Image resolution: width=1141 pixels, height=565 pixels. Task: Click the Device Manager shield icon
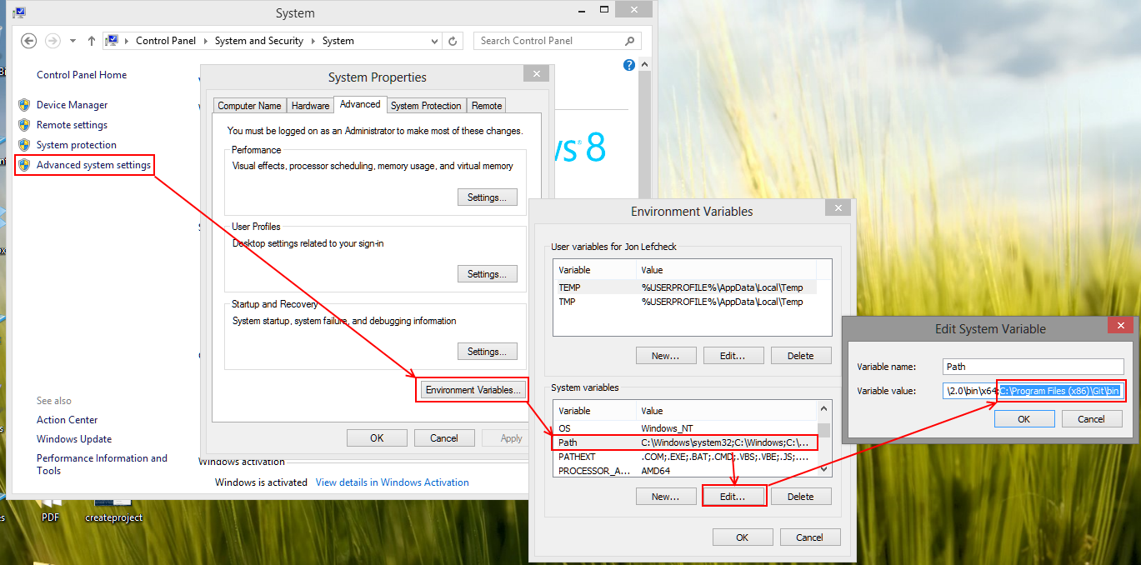pyautogui.click(x=24, y=105)
